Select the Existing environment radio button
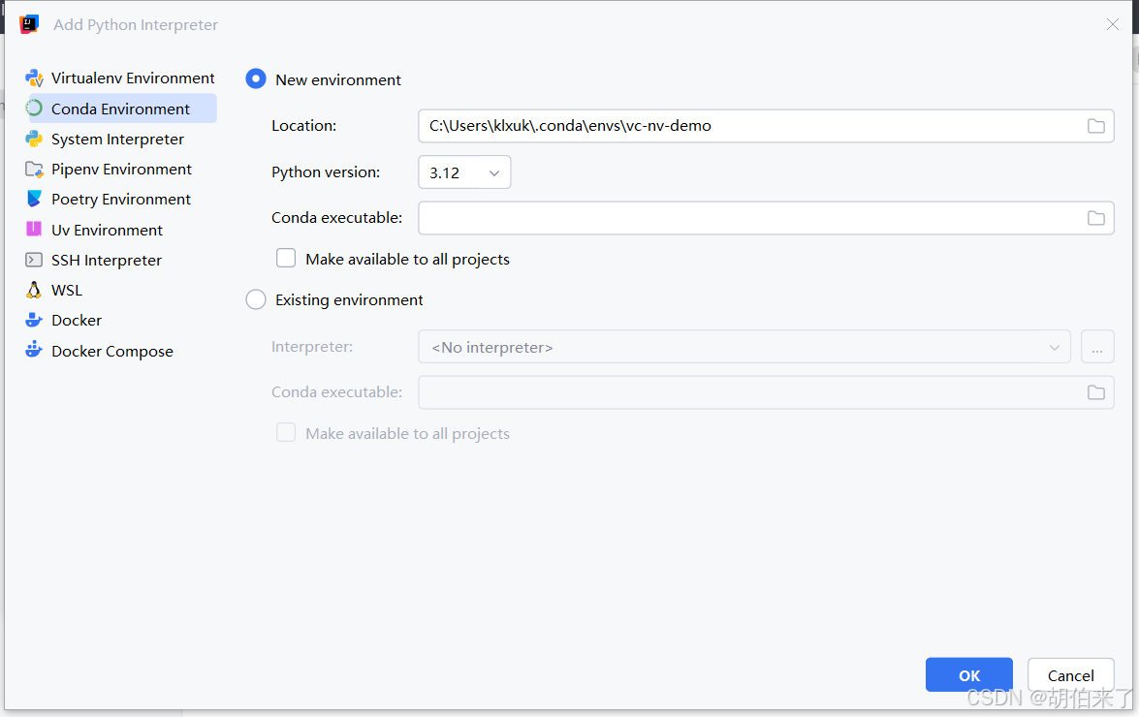This screenshot has width=1139, height=717. tap(256, 299)
